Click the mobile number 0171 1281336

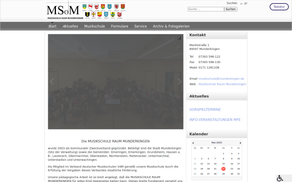pyautogui.click(x=209, y=67)
